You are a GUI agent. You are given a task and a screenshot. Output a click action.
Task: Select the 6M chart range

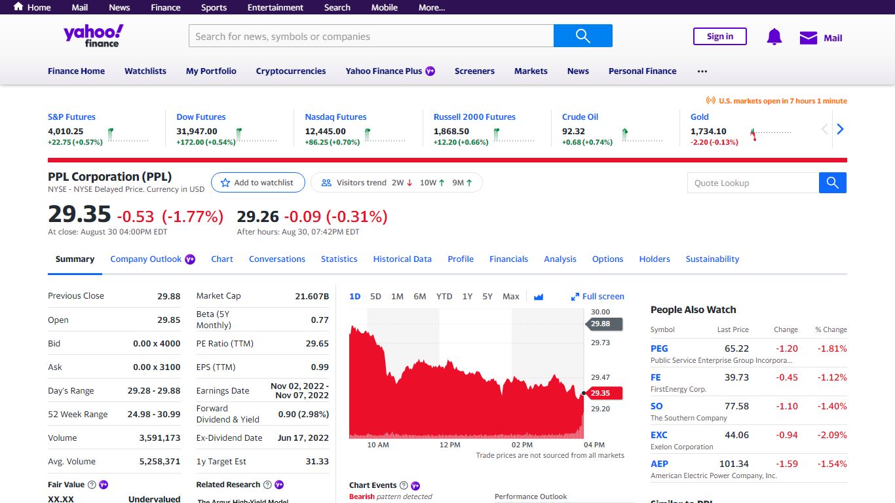(420, 297)
